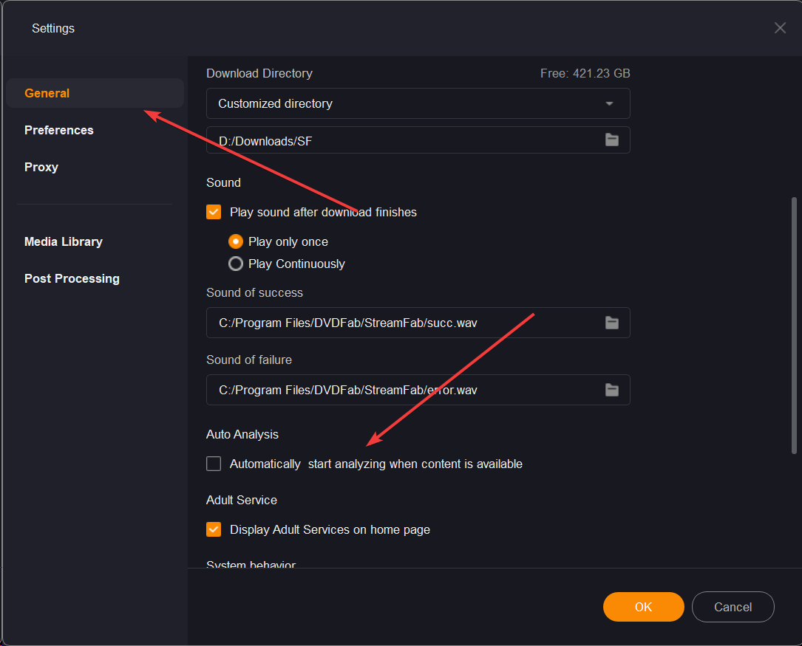
Task: Uncheck Display Adult Services on home page
Action: click(x=214, y=529)
